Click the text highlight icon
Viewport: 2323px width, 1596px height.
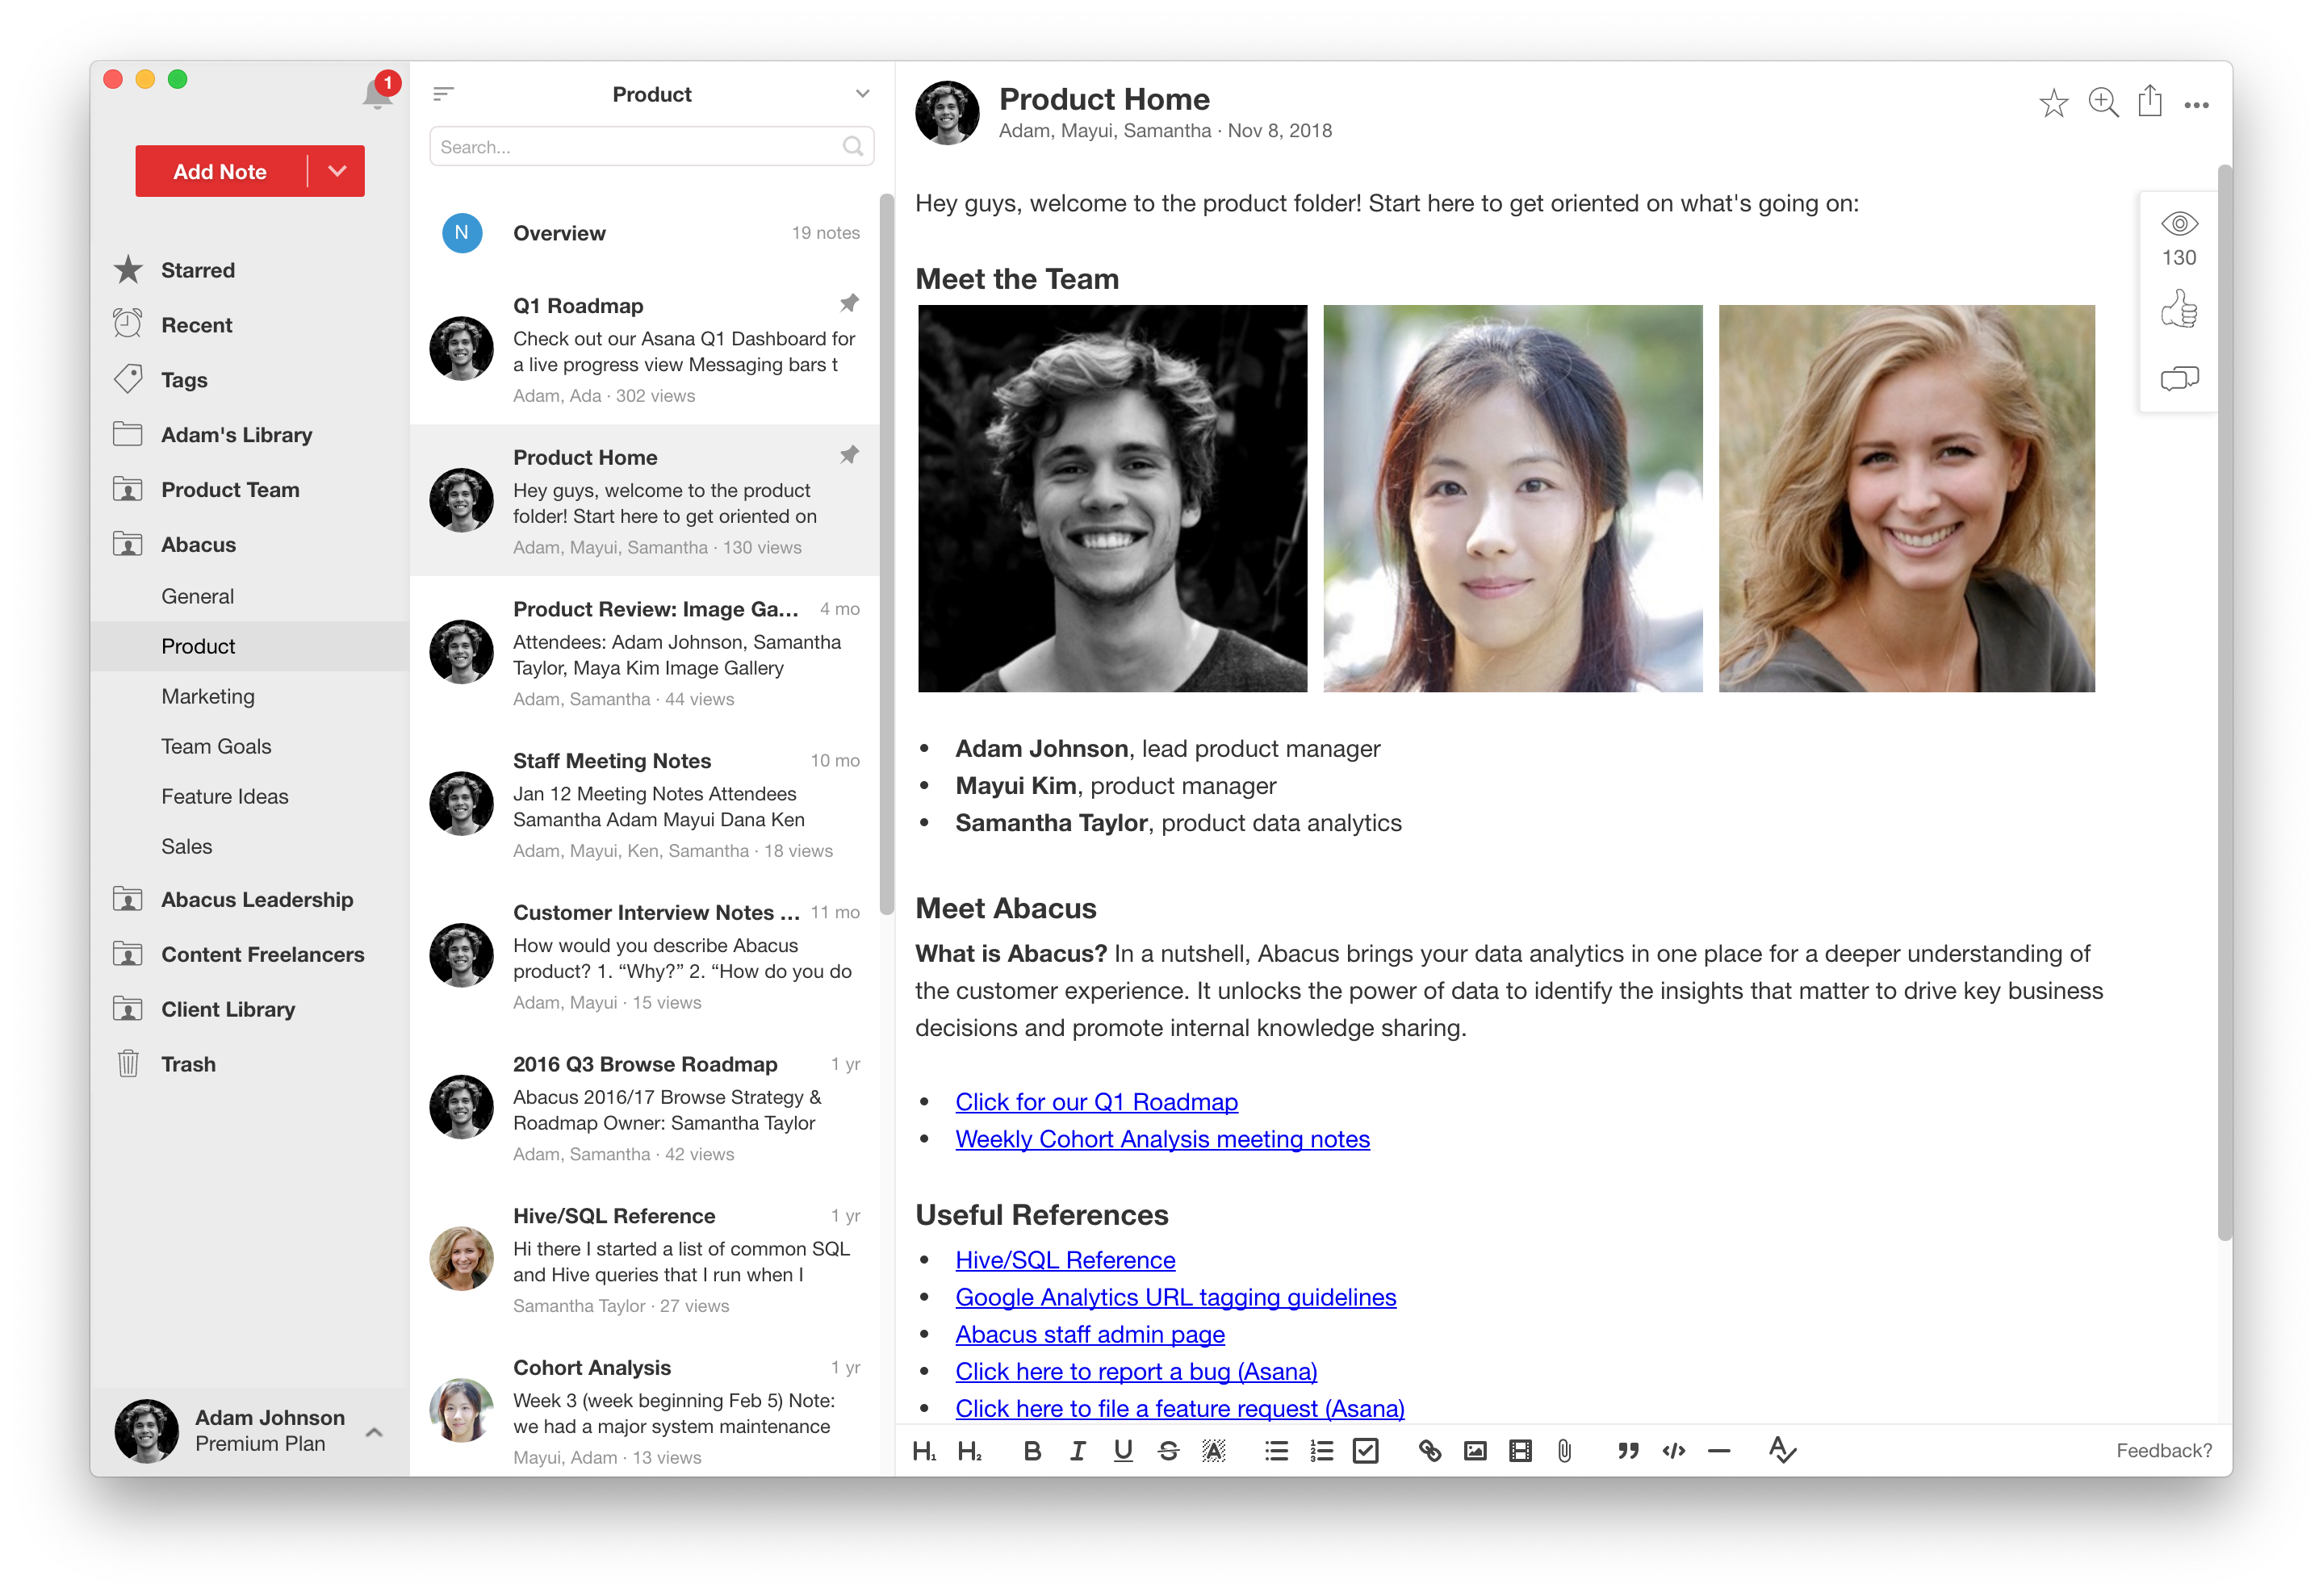click(1212, 1451)
